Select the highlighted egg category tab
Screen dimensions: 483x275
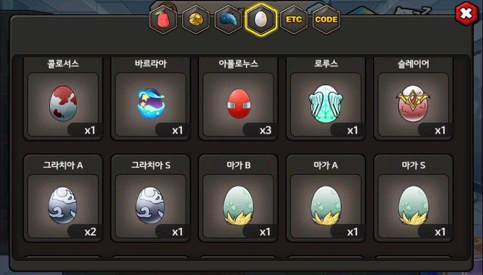[x=261, y=19]
